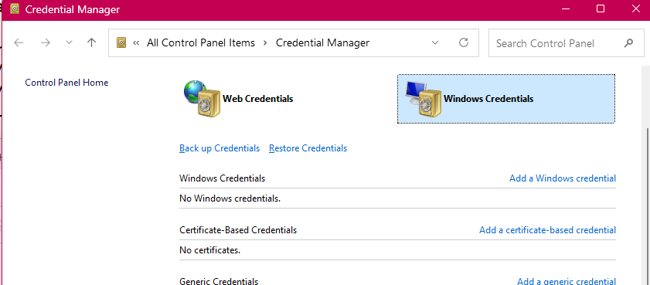This screenshot has width=650, height=285.
Task: Add a certificate-based credential
Action: [548, 230]
